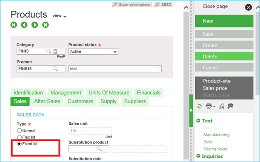
Task: Jump to the last product record
Action: click(x=45, y=25)
